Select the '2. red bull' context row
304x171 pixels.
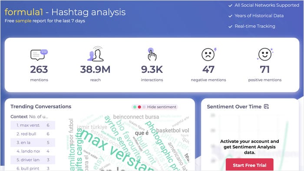coord(33,134)
